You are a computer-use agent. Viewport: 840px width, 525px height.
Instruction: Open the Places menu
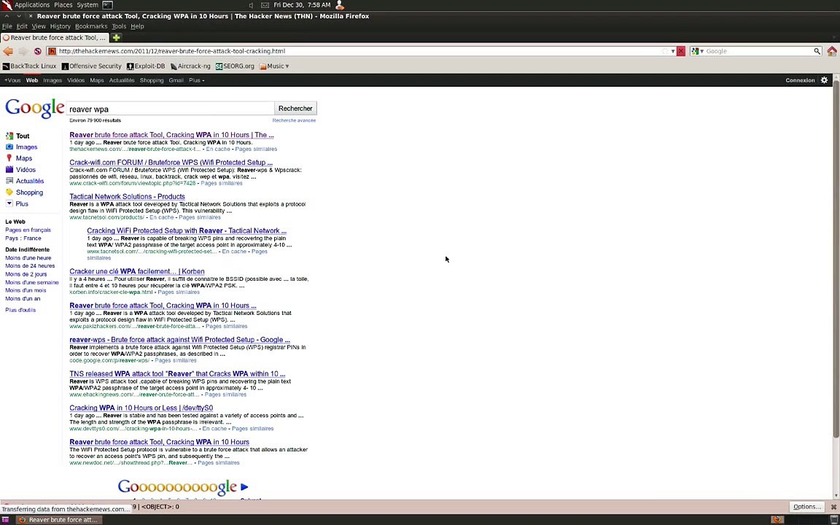[63, 5]
